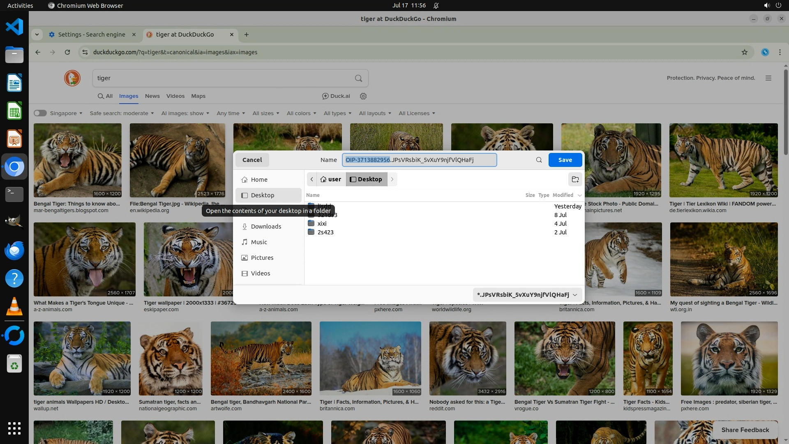Reload the page with refresh icon

point(67,52)
